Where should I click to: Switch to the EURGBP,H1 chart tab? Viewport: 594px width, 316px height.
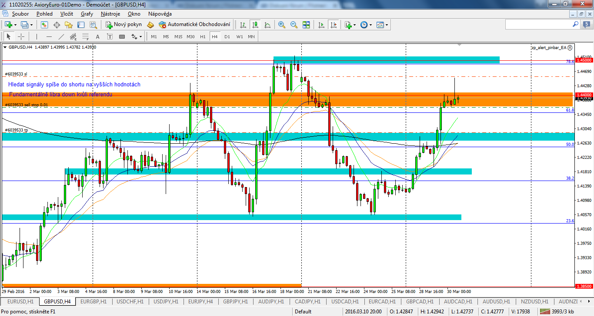pos(93,301)
